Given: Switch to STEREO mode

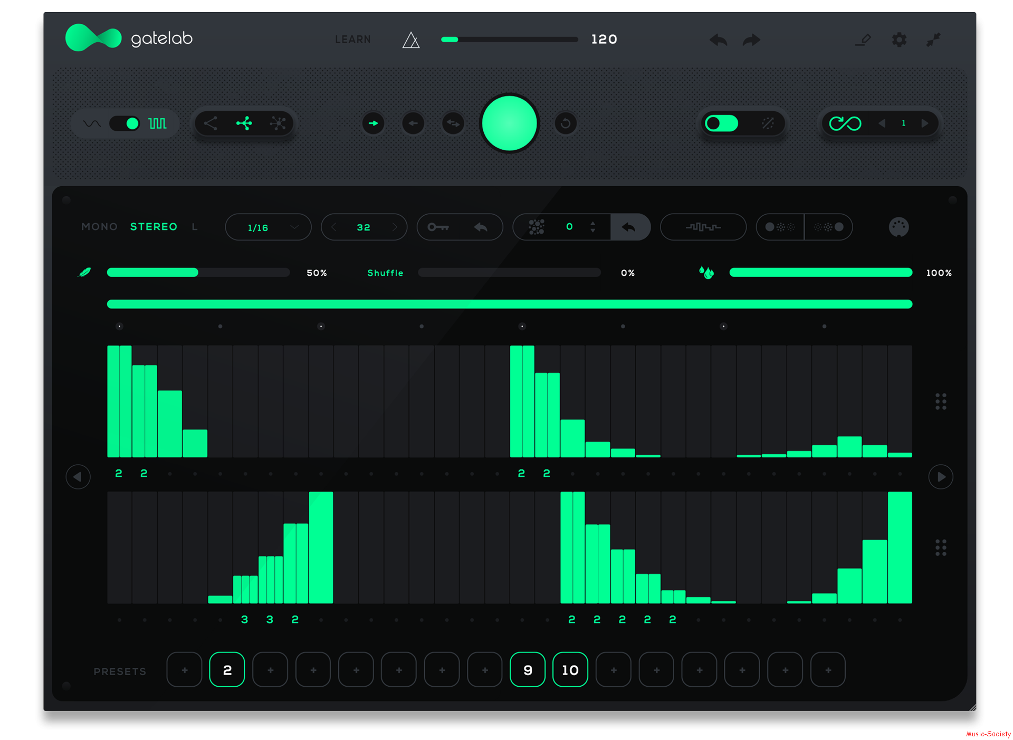Looking at the screenshot, I should coord(154,227).
